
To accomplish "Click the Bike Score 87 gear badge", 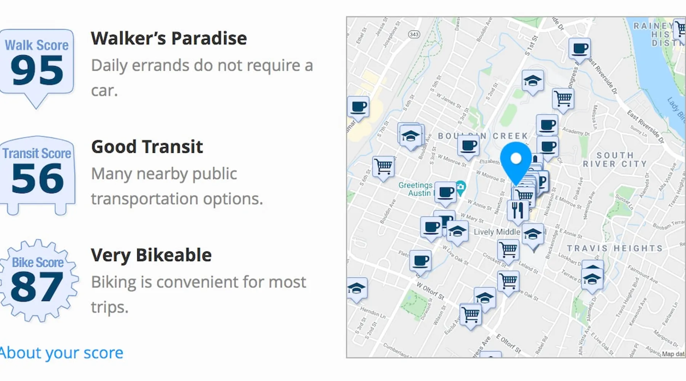I will coord(37,281).
